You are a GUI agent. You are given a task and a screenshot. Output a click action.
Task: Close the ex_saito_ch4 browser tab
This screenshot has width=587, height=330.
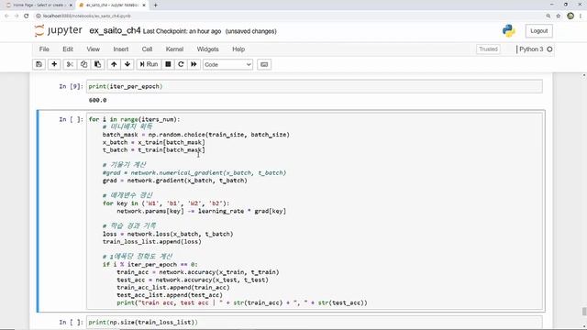coord(144,5)
